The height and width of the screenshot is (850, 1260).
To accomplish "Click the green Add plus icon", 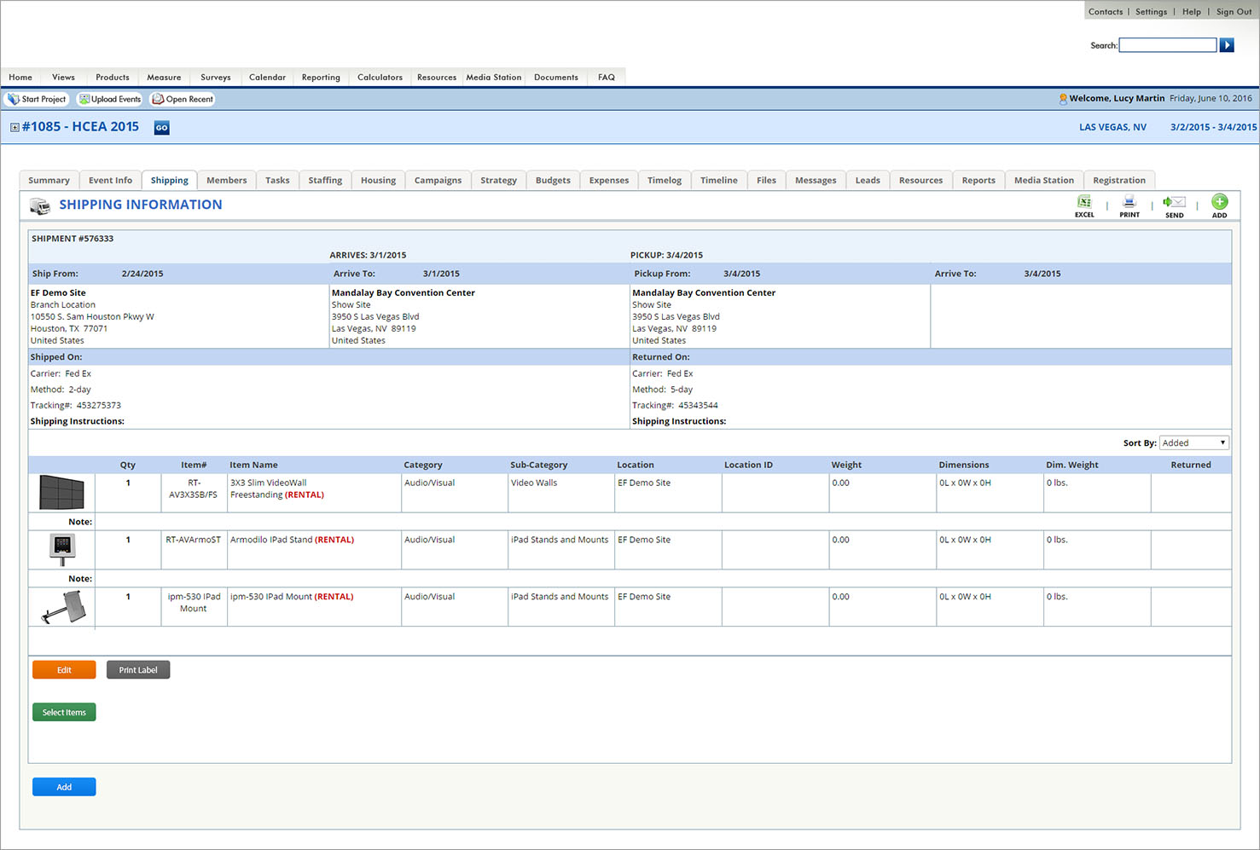I will click(x=1220, y=202).
